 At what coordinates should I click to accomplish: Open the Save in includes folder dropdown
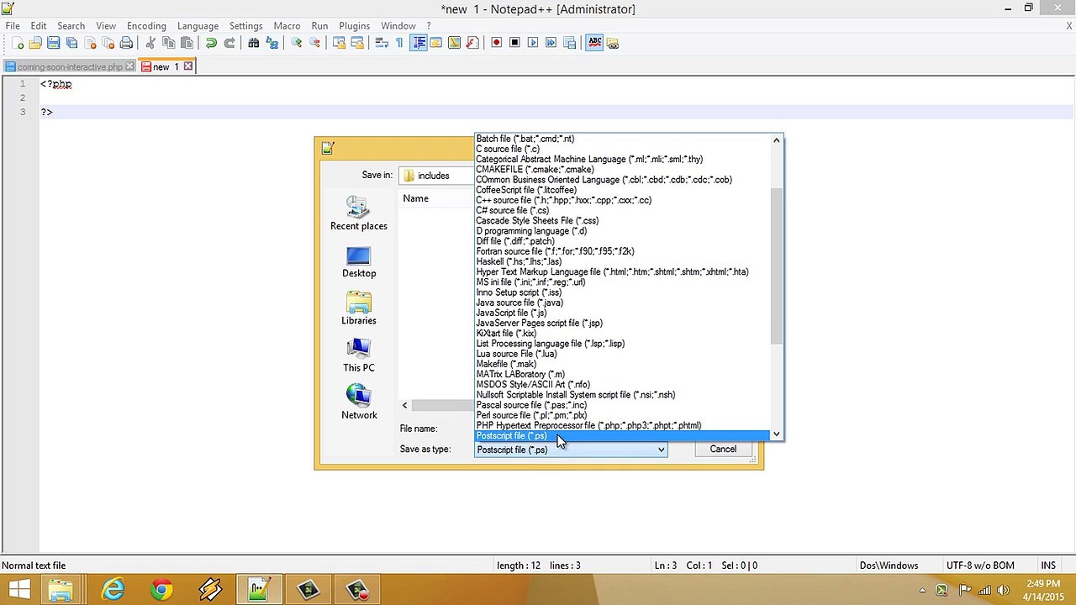(437, 176)
